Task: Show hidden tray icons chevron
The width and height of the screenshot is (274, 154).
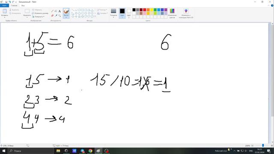Action: click(x=235, y=151)
